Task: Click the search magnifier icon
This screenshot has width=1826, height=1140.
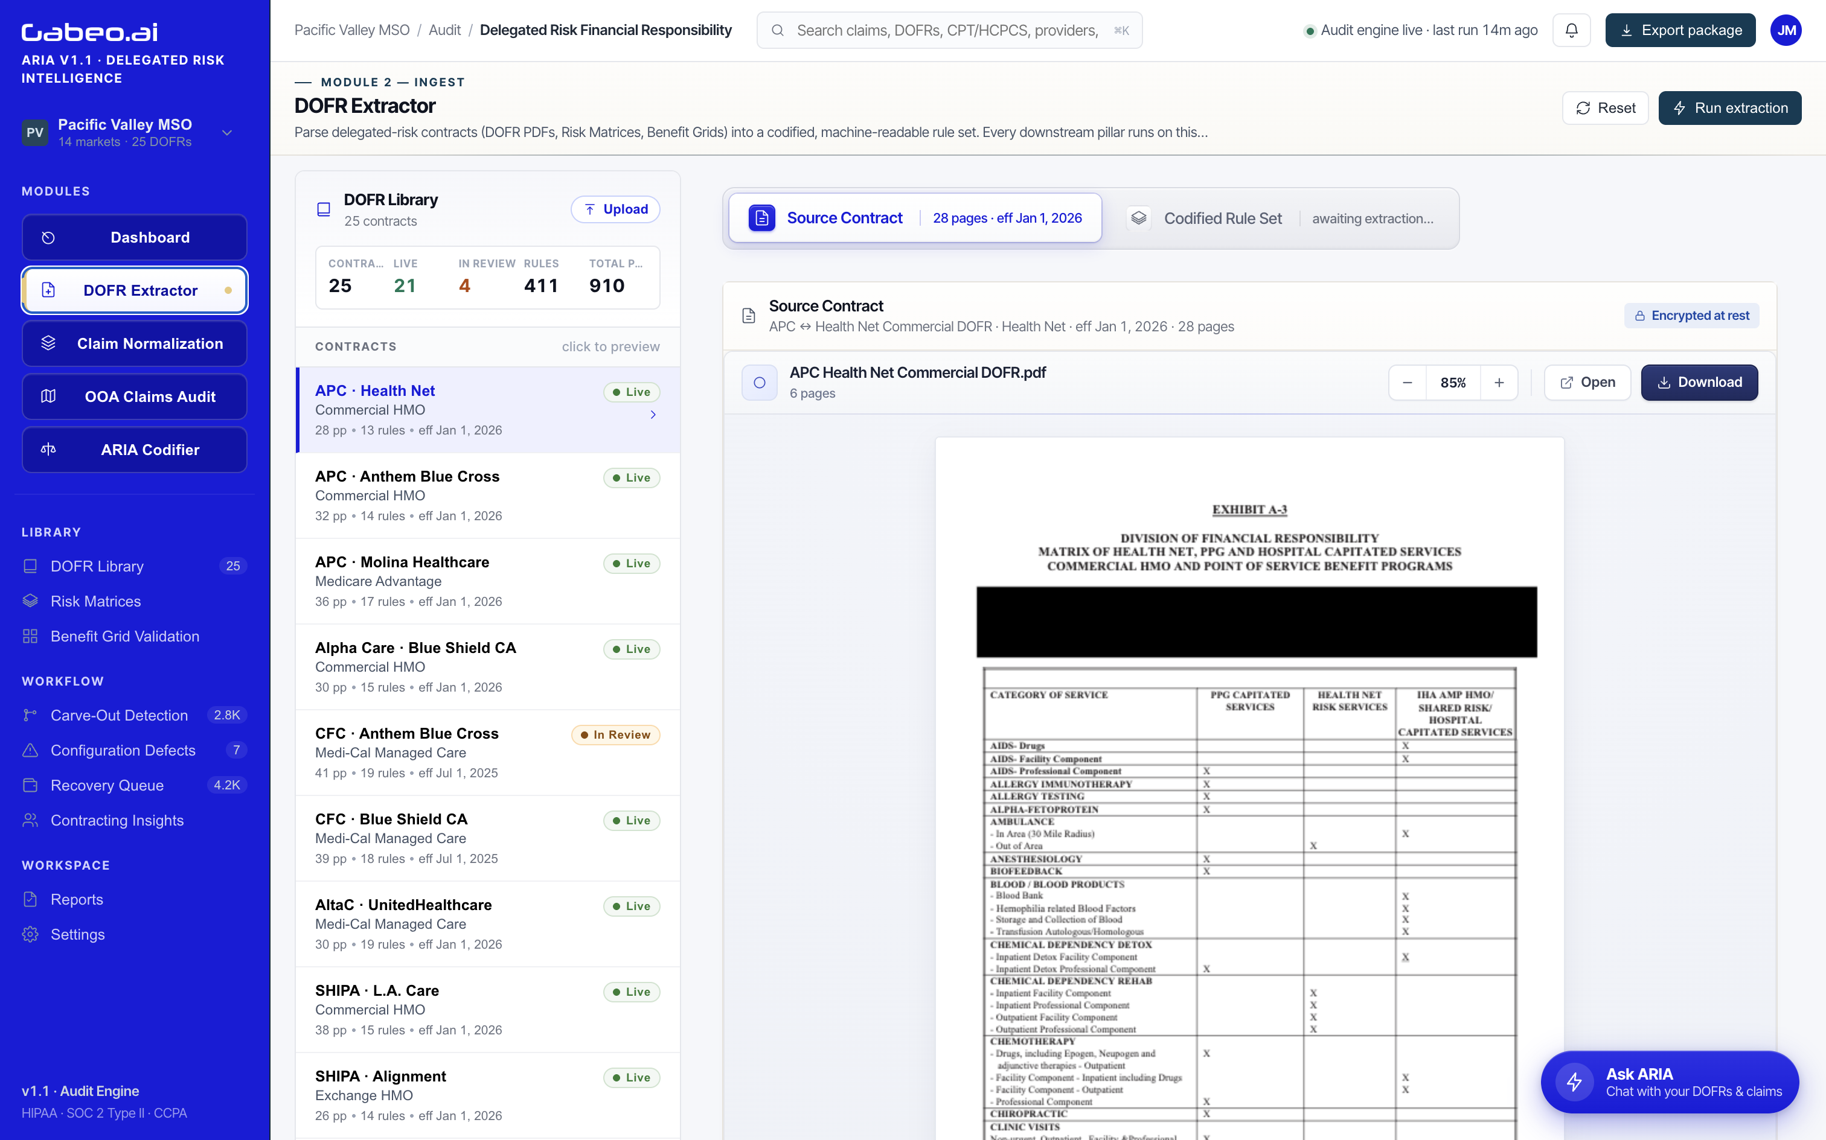Action: coord(778,30)
